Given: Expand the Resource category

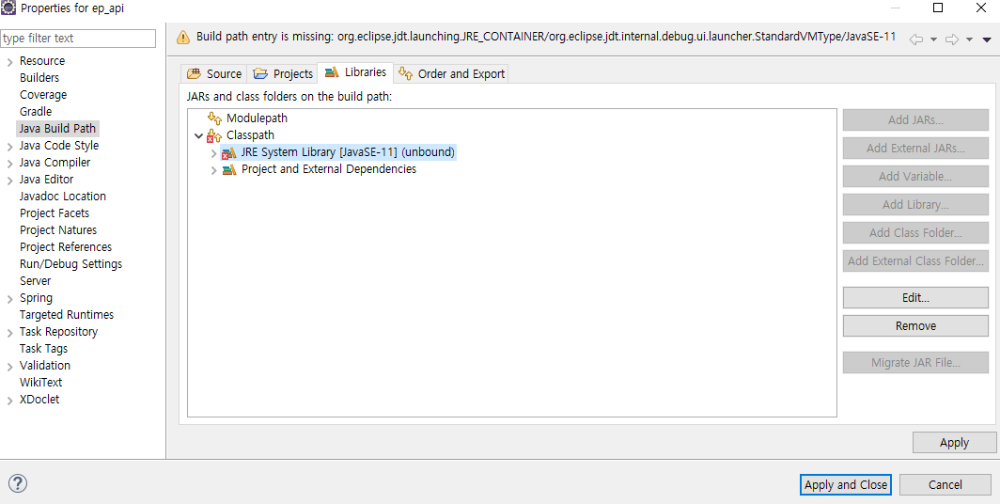Looking at the screenshot, I should click(x=9, y=62).
